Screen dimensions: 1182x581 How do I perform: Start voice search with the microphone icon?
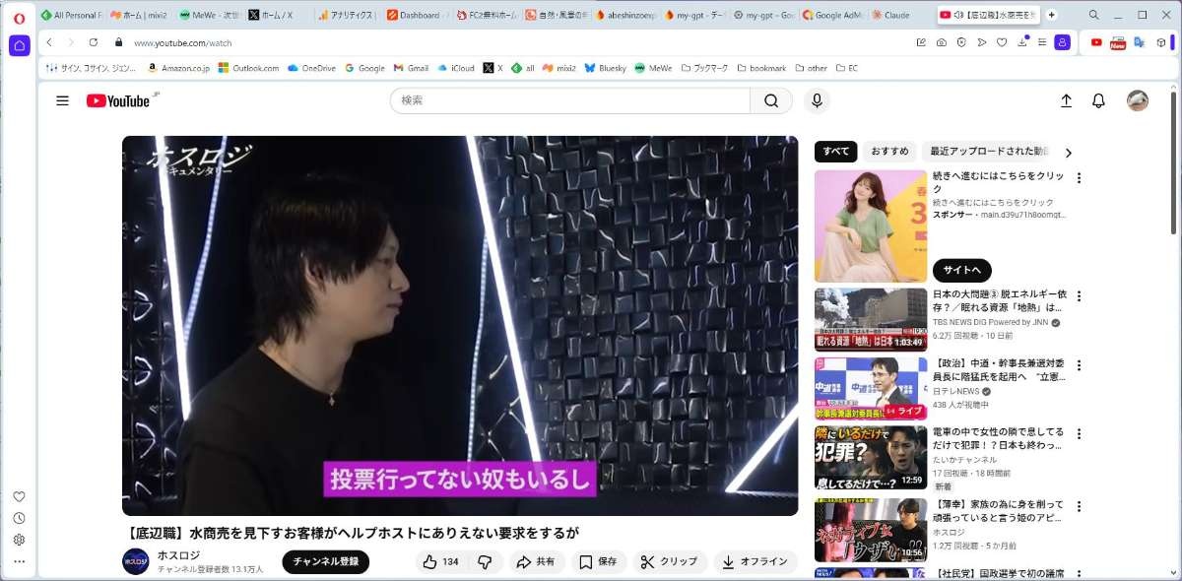816,100
